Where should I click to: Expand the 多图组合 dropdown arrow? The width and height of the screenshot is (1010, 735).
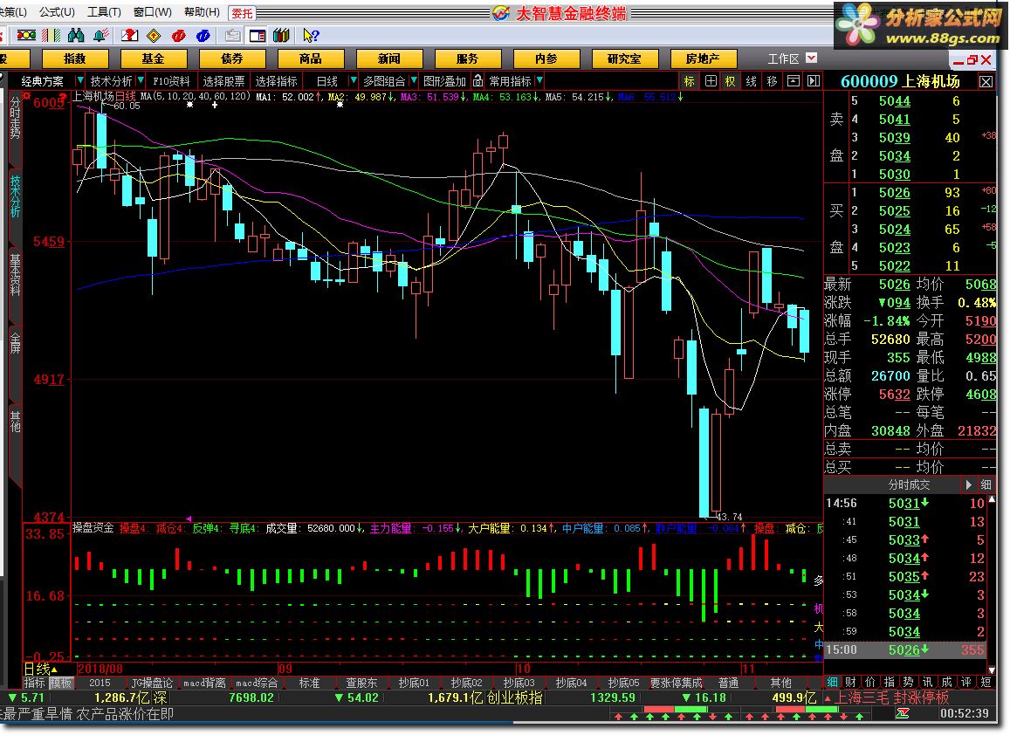click(x=414, y=80)
